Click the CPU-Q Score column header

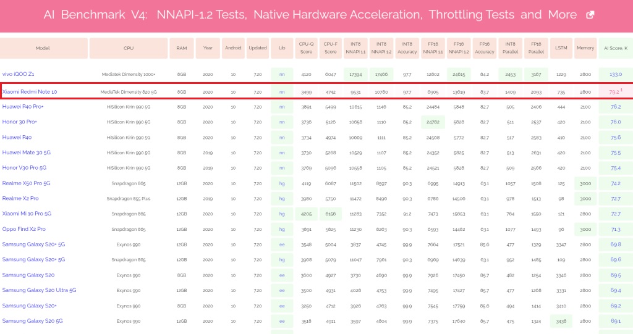[x=306, y=48]
